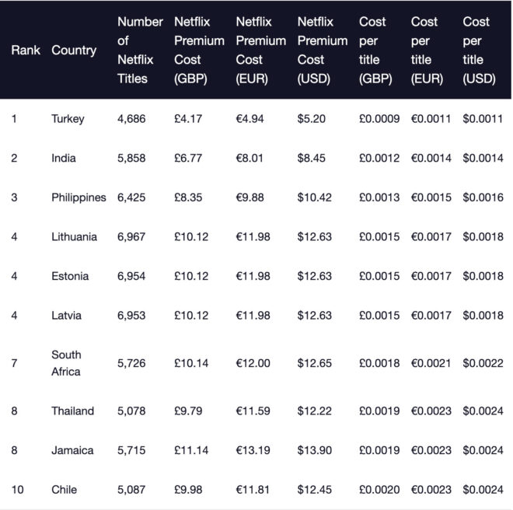Click the Latvia country cell
The width and height of the screenshot is (513, 510).
(x=67, y=316)
